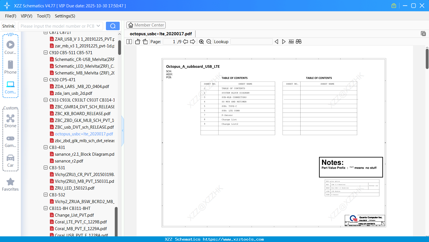This screenshot has height=242, width=429.
Task: Select the octopus_usbc+lte_2020017.pdf tab
Action: (161, 34)
